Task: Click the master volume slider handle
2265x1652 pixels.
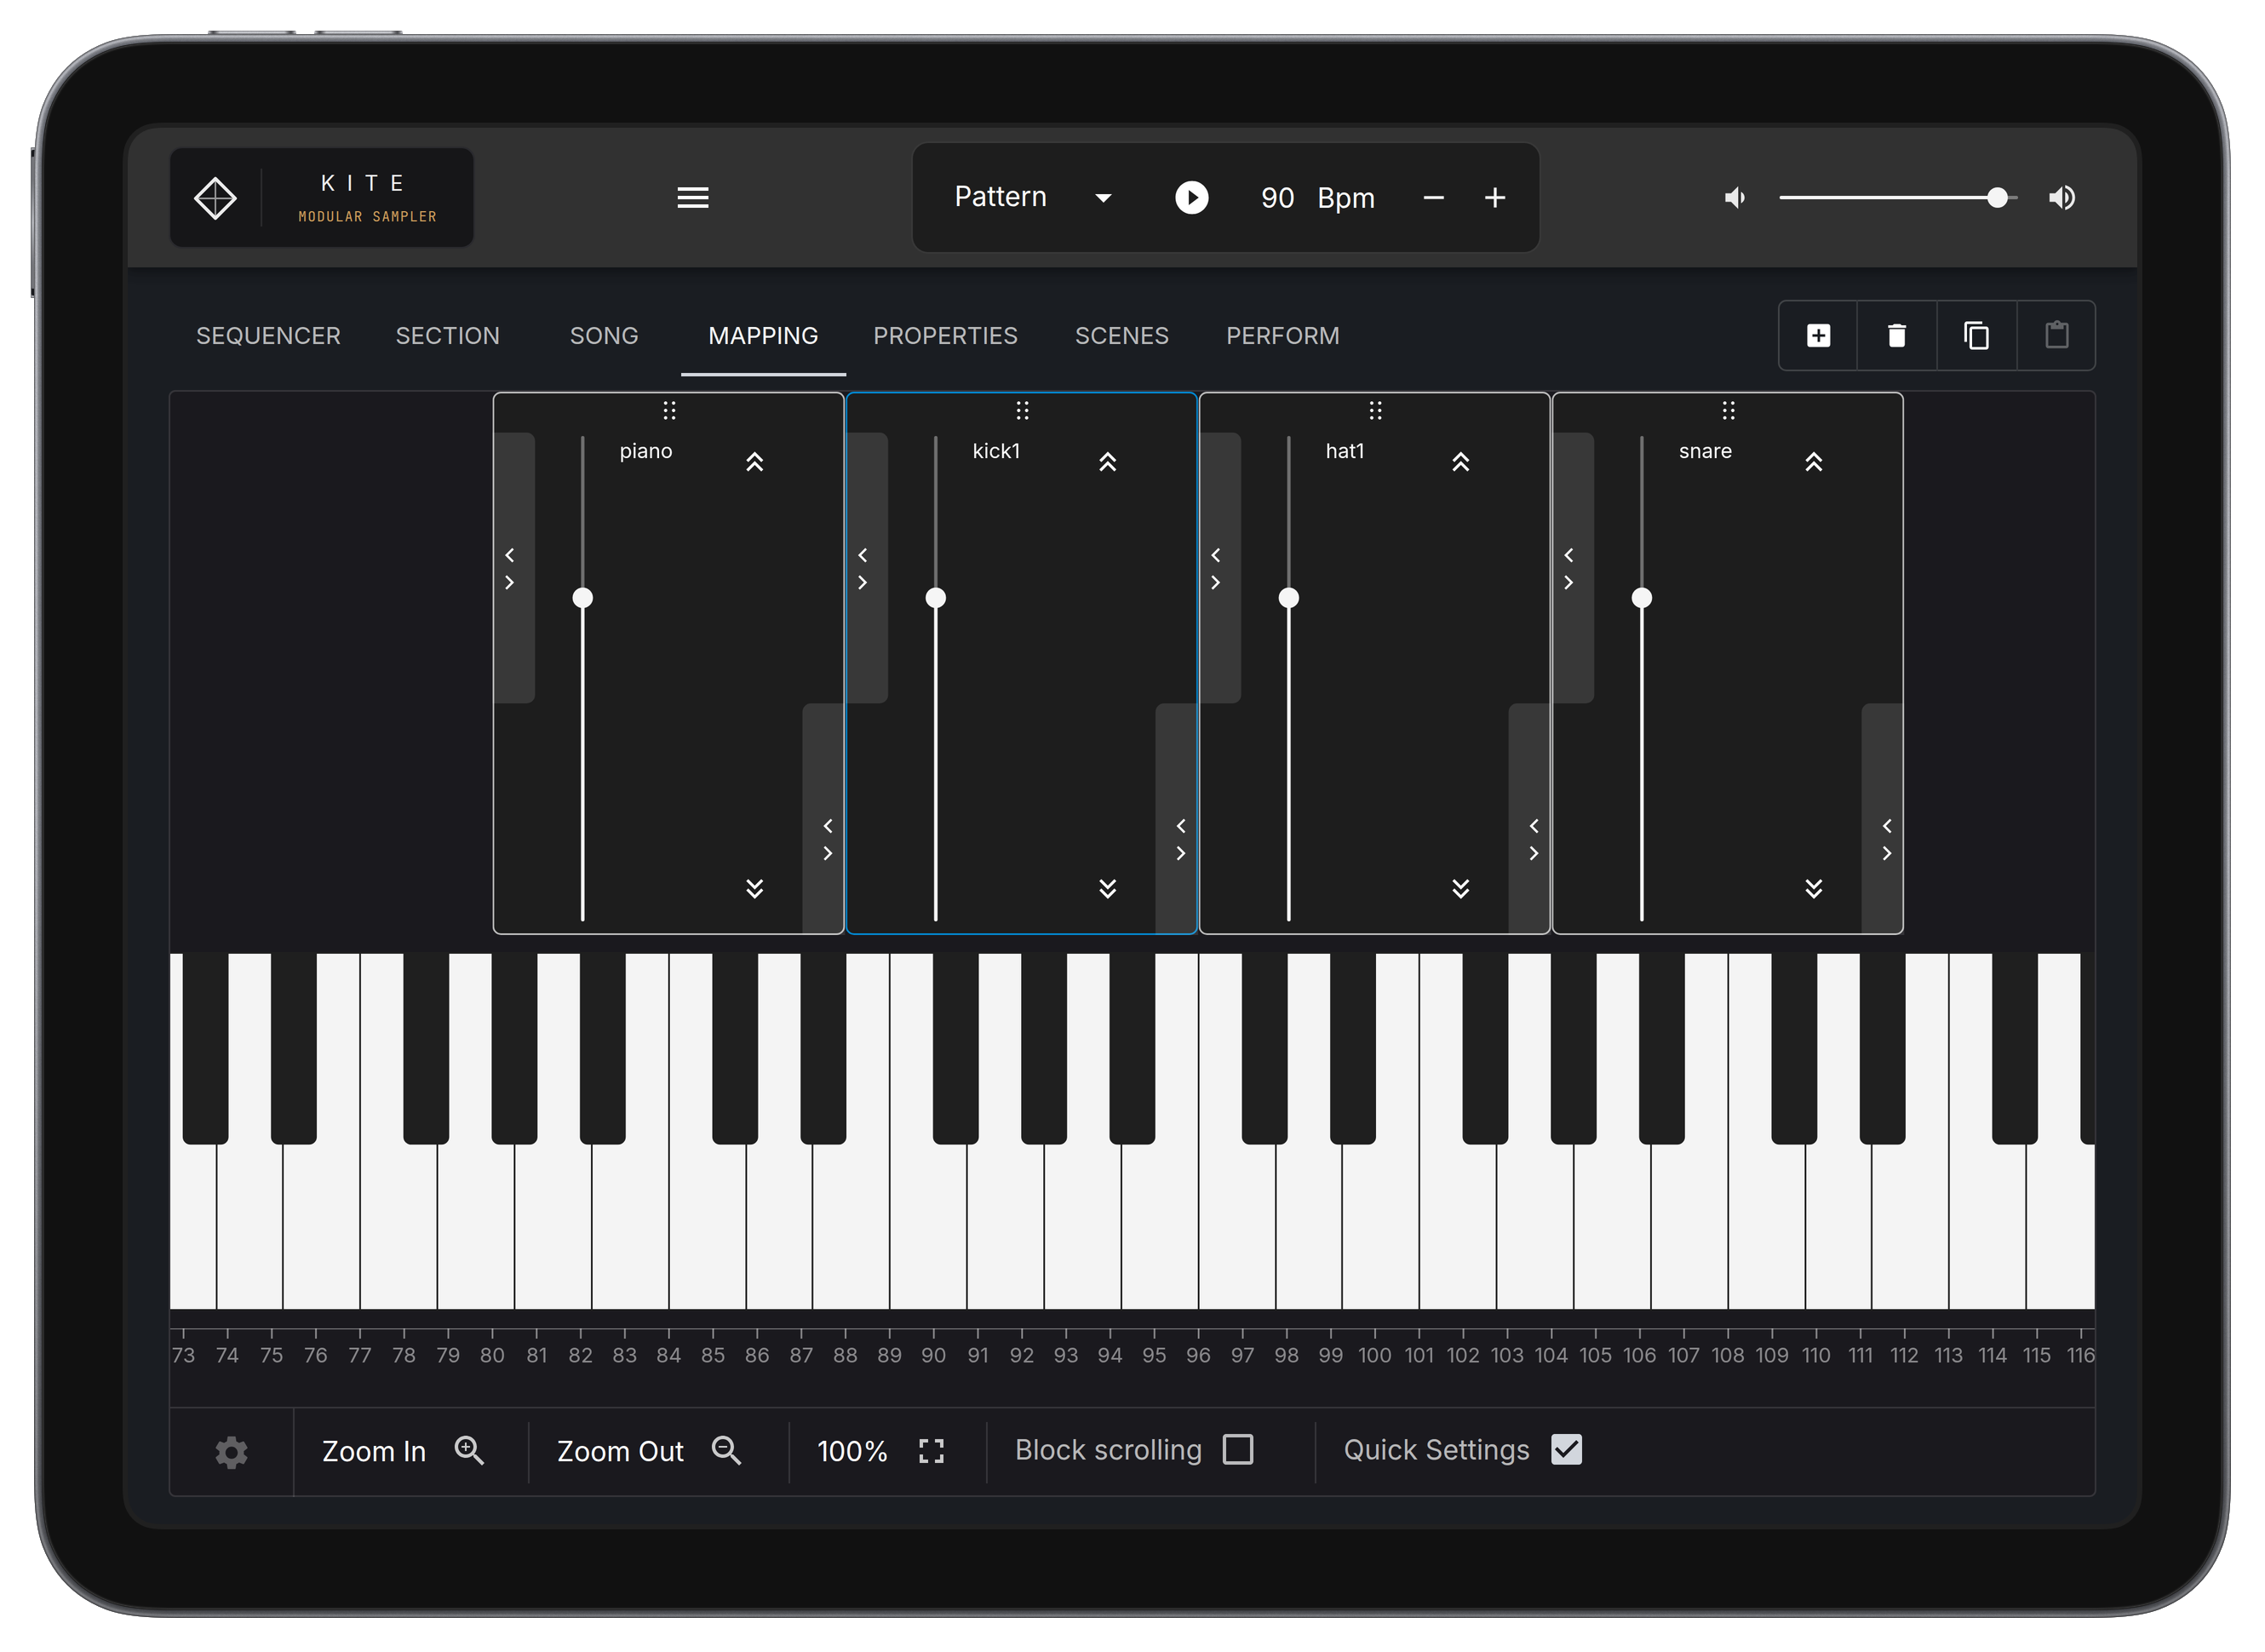Action: pos(1997,198)
